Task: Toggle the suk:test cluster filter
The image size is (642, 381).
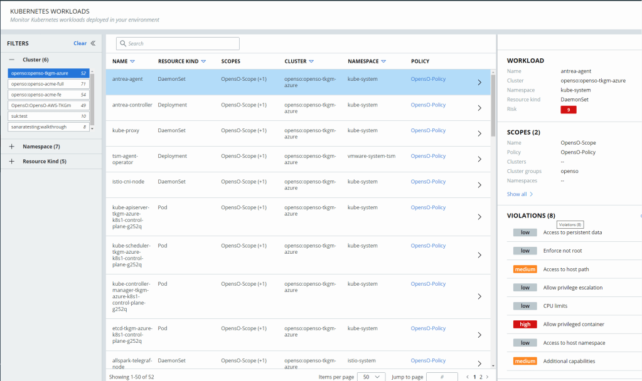Action: 48,116
